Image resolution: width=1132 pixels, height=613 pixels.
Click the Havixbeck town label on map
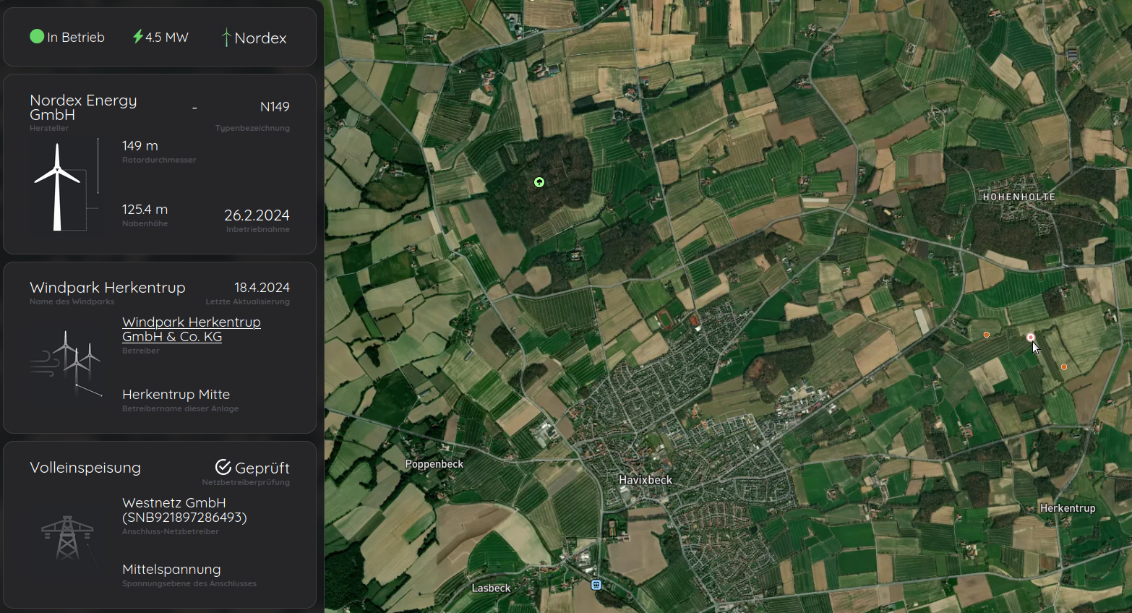pos(645,480)
